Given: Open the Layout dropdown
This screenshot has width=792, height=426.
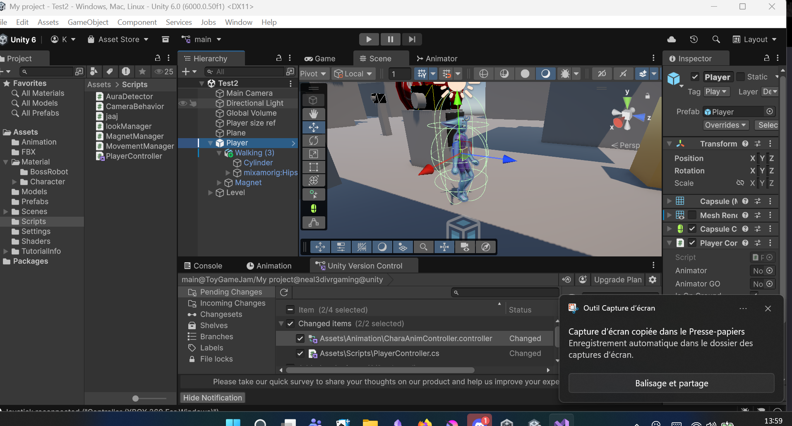Looking at the screenshot, I should click(x=754, y=39).
